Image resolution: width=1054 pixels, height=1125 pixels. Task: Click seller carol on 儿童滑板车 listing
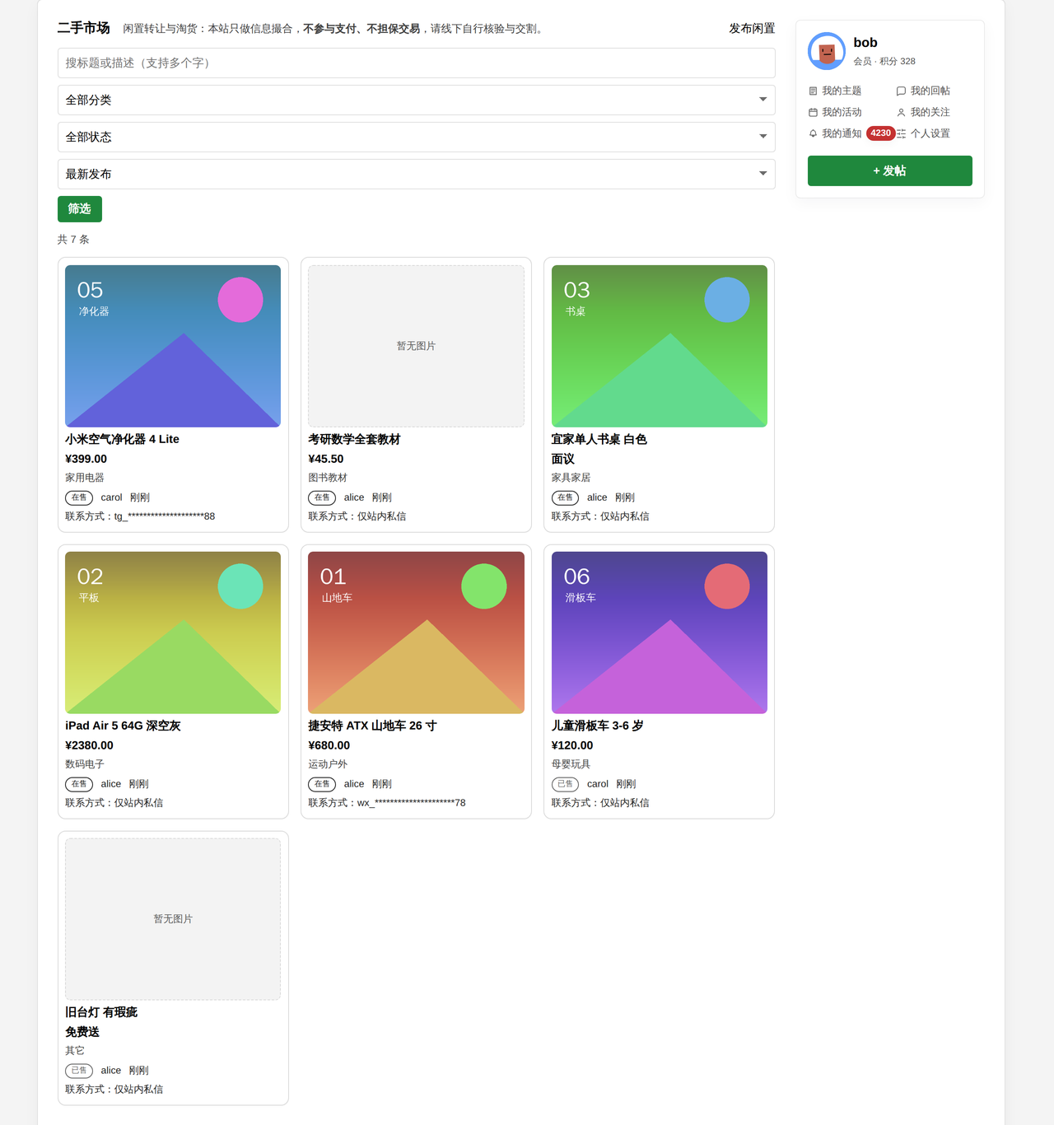point(598,784)
